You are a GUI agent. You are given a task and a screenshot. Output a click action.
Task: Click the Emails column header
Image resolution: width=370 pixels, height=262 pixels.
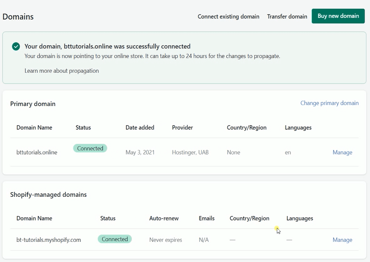(207, 218)
